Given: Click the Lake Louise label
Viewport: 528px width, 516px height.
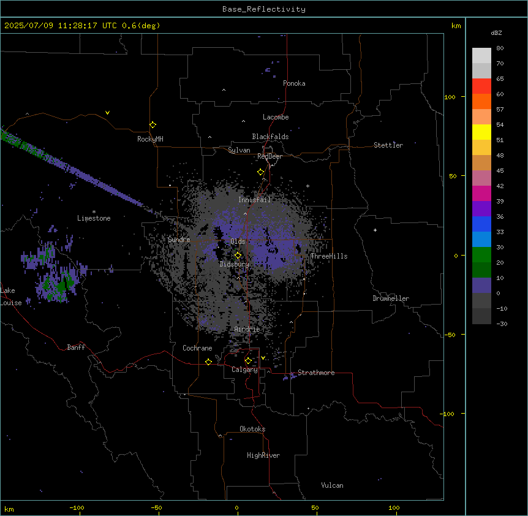Looking at the screenshot, I should tap(10, 297).
